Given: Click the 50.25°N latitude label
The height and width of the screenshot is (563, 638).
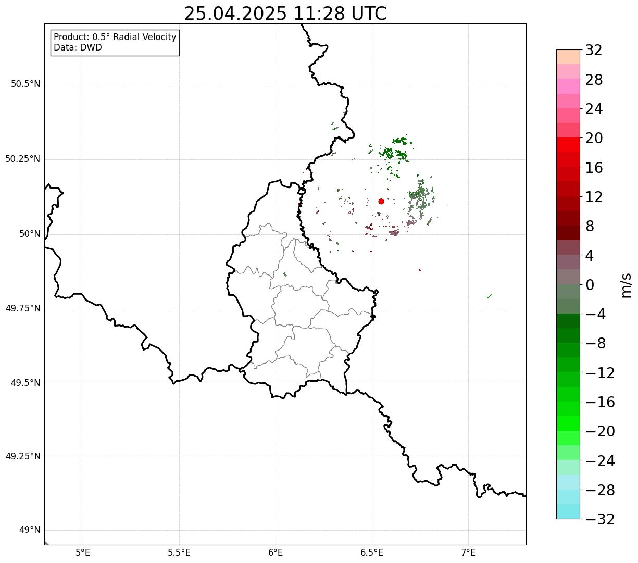Looking at the screenshot, I should pos(23,159).
